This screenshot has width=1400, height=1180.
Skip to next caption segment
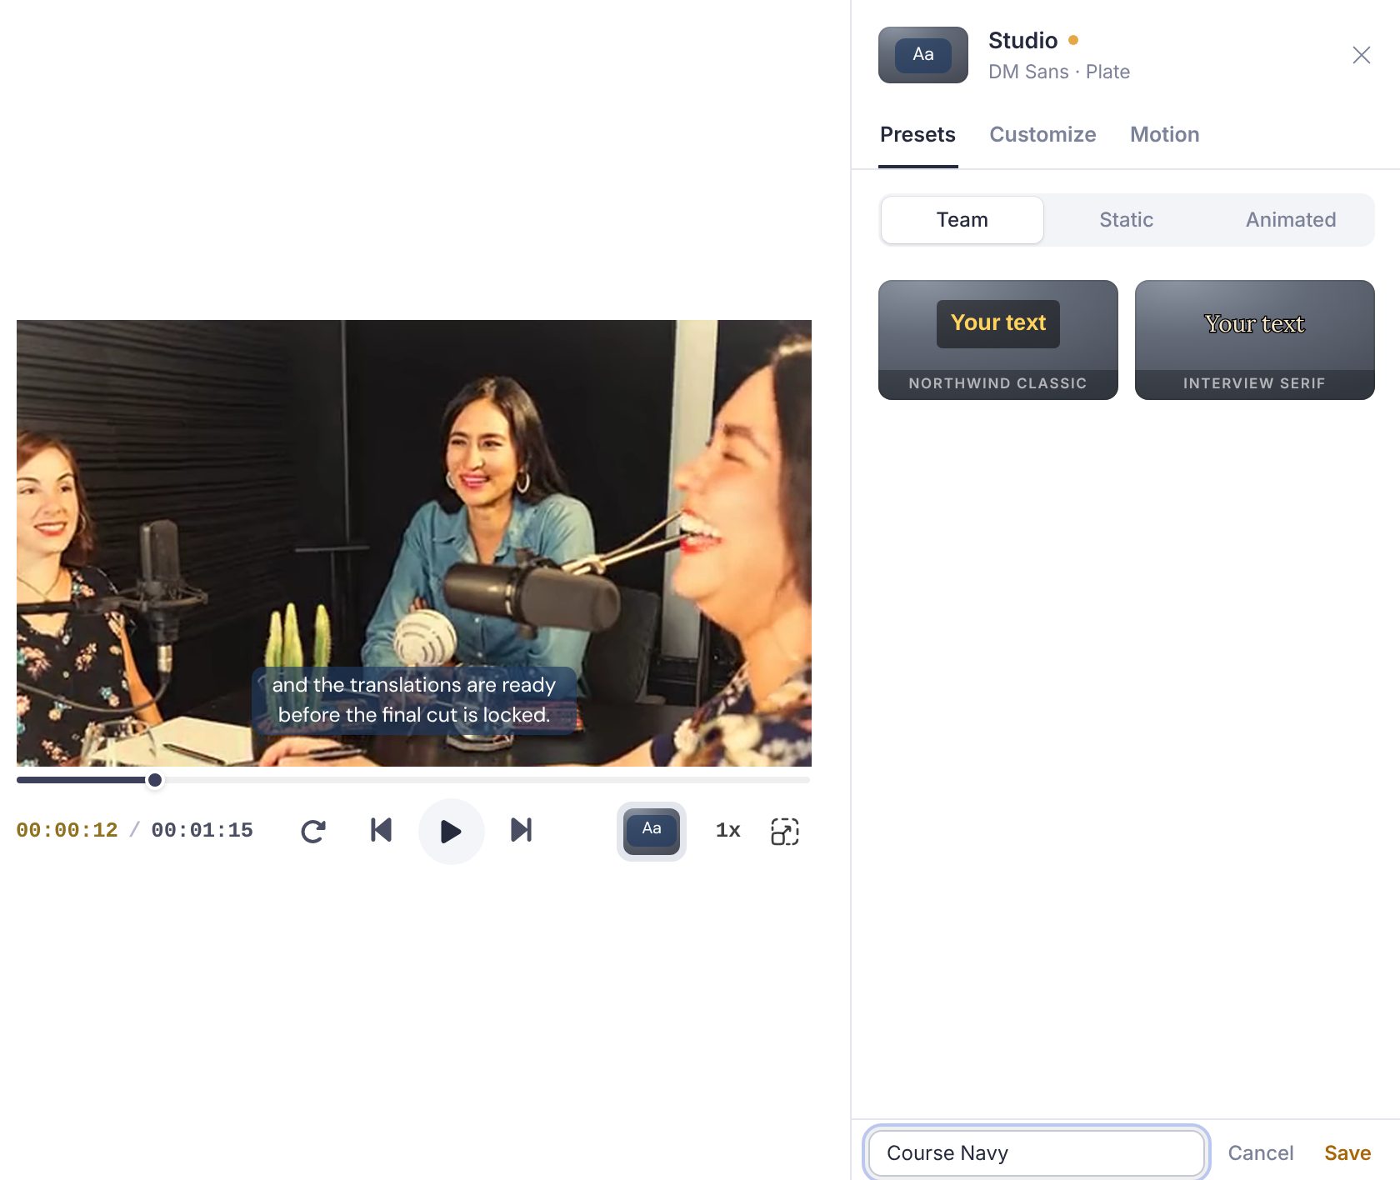pyautogui.click(x=521, y=830)
